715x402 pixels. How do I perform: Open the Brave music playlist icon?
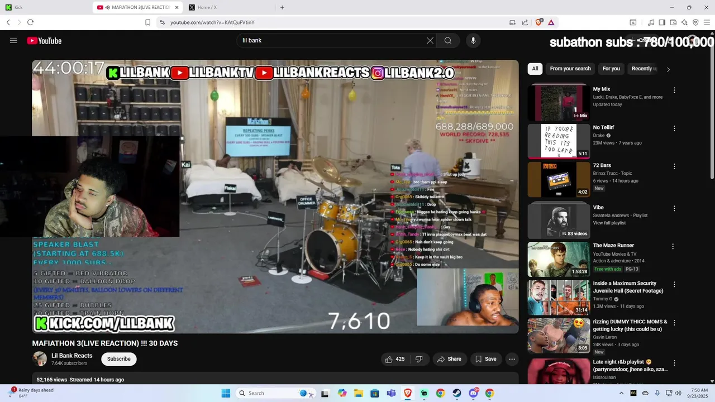click(651, 22)
